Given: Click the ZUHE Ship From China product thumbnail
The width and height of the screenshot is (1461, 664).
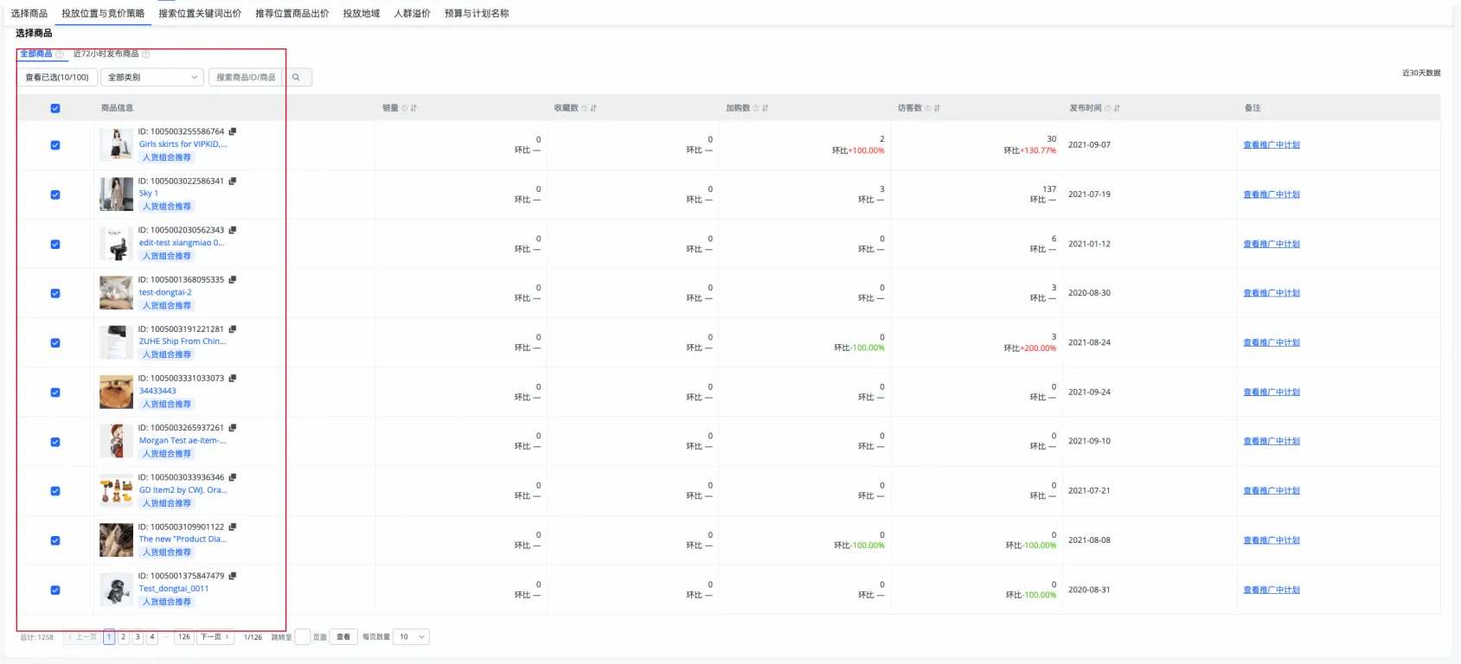Looking at the screenshot, I should [x=116, y=342].
